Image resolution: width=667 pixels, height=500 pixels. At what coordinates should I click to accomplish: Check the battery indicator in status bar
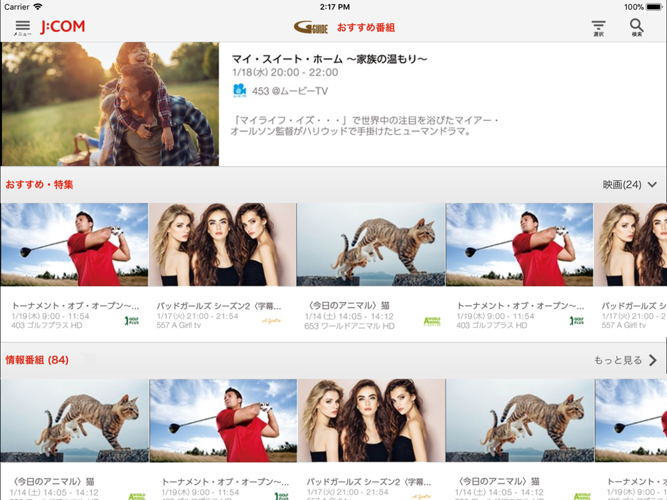pos(654,7)
